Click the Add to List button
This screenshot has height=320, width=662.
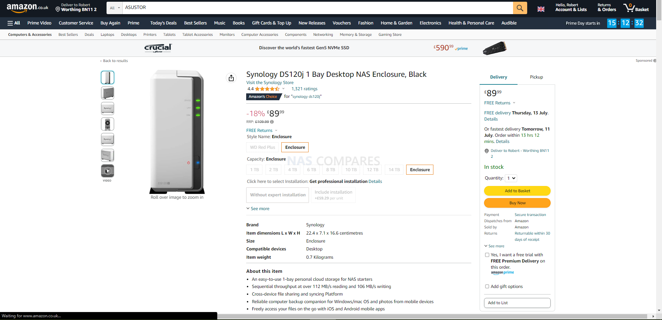517,303
